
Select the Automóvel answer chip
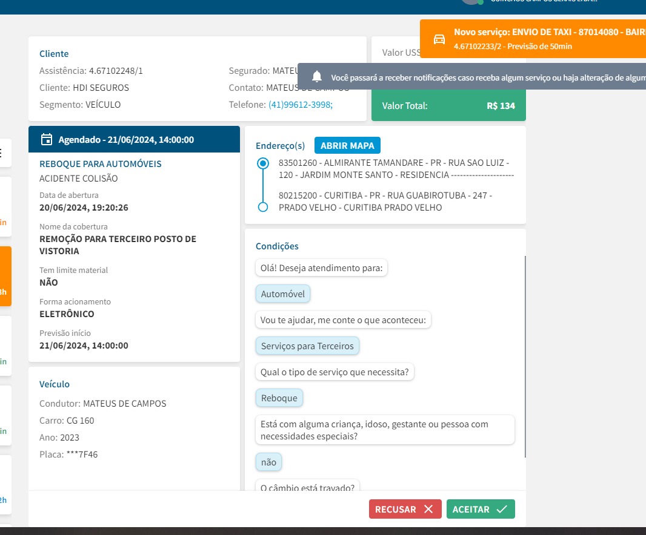(x=282, y=294)
